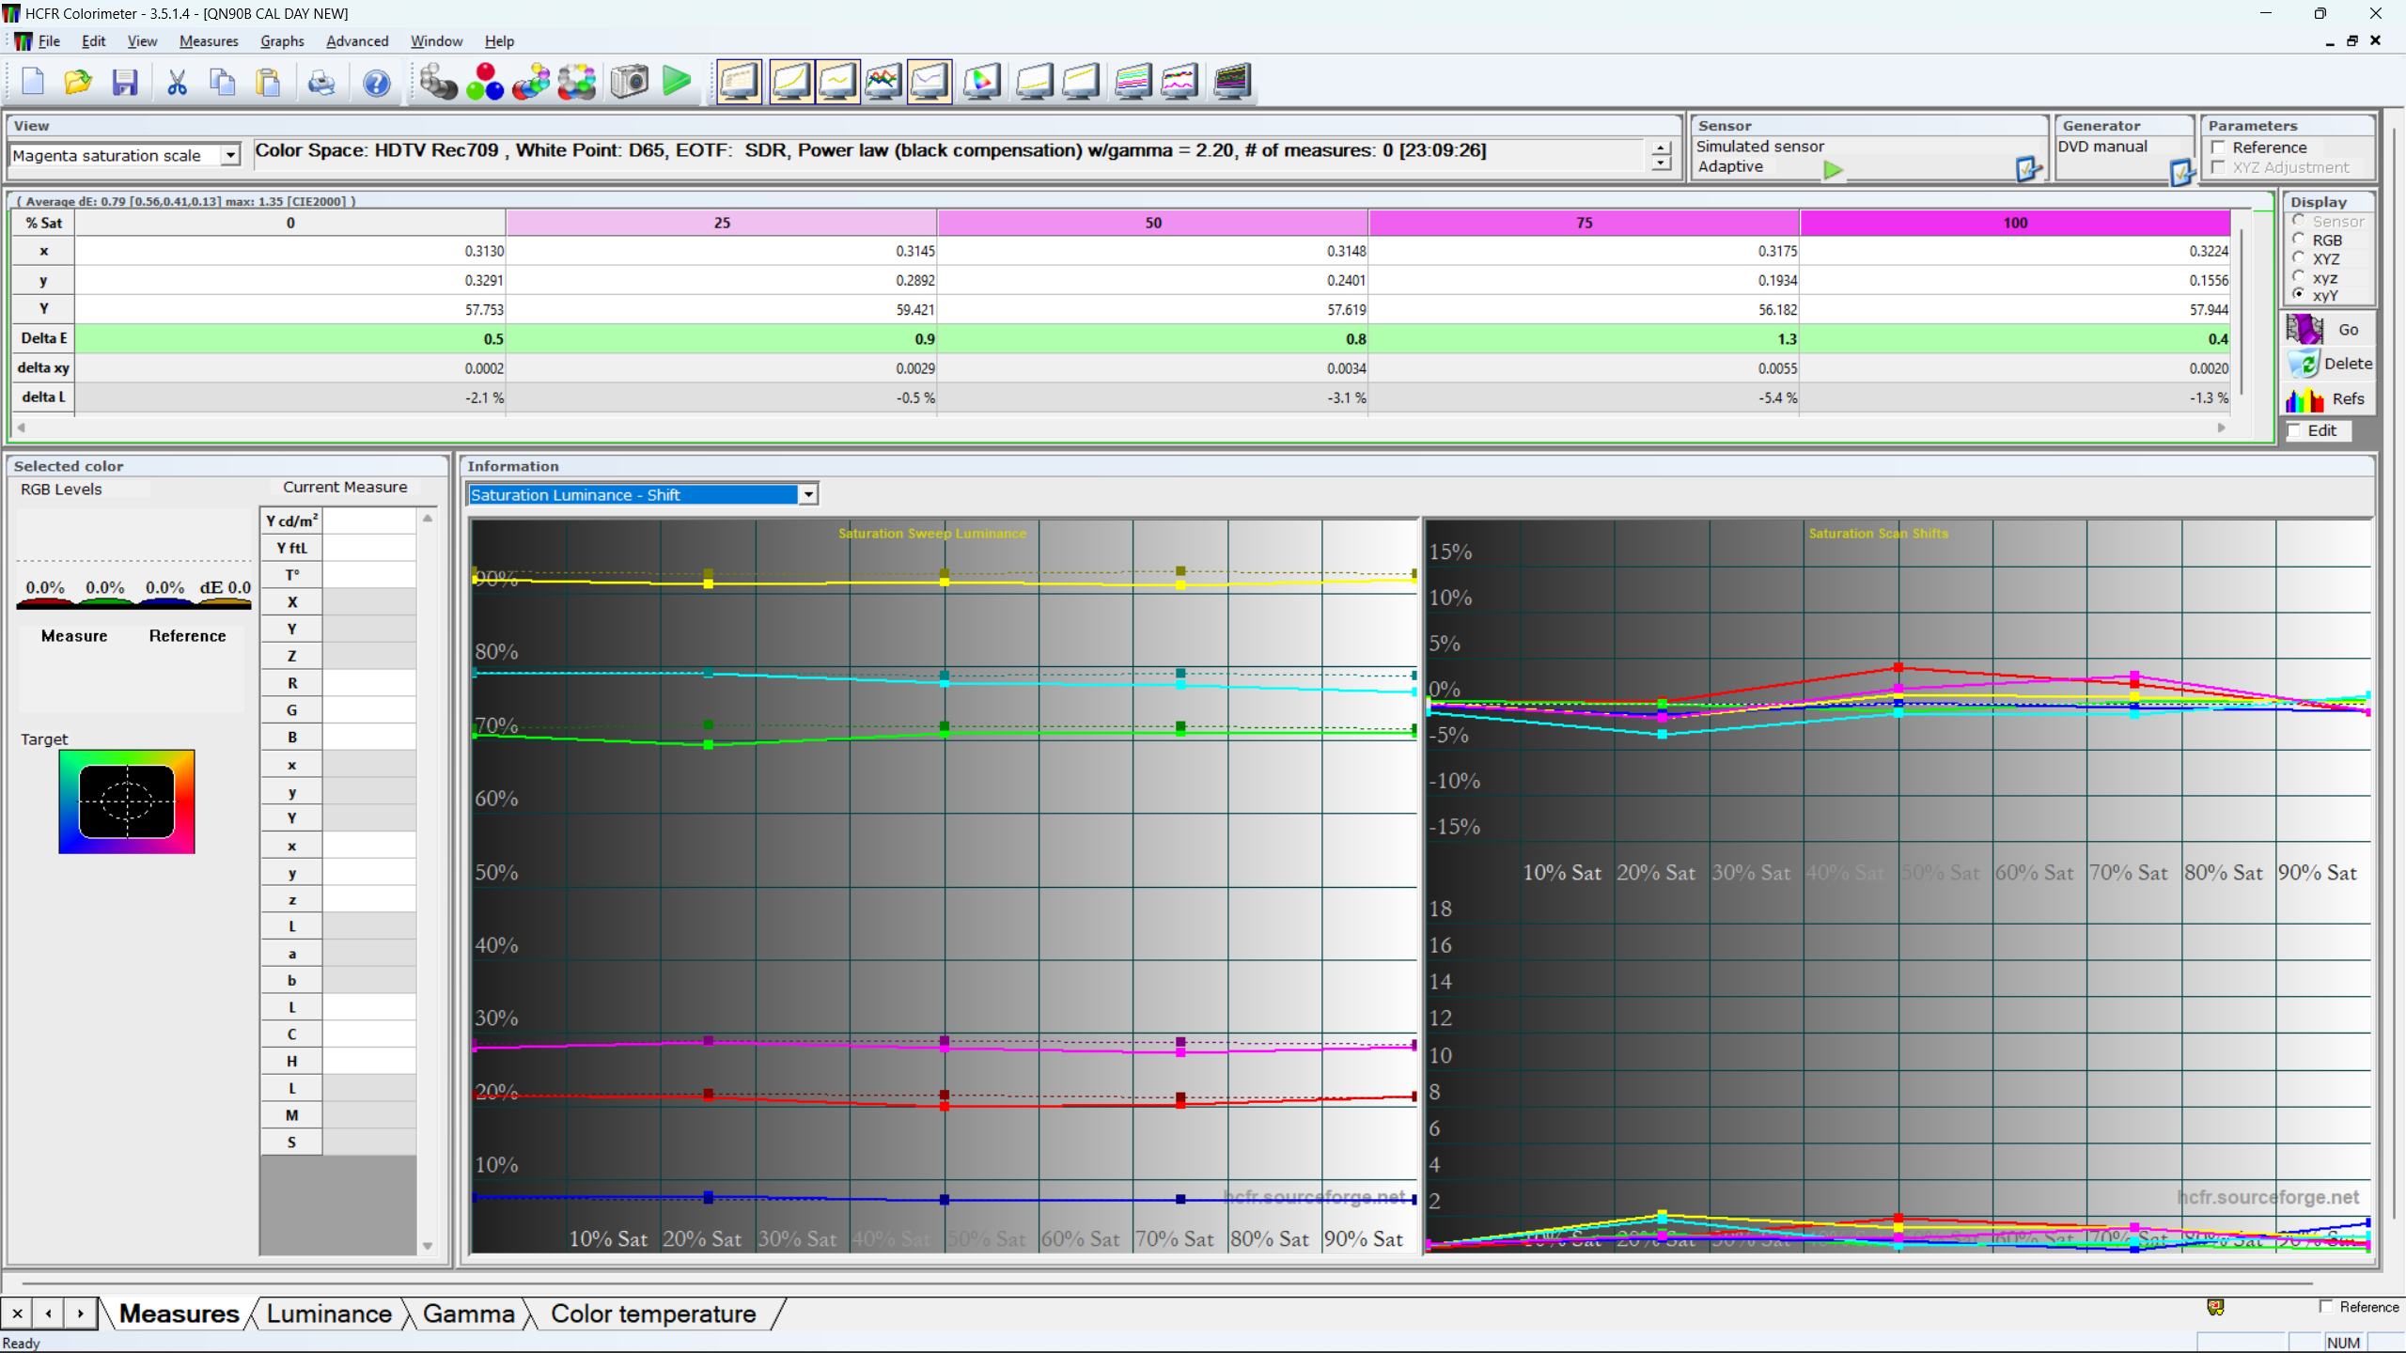
Task: Click the camera screenshot icon
Action: pyautogui.click(x=629, y=82)
